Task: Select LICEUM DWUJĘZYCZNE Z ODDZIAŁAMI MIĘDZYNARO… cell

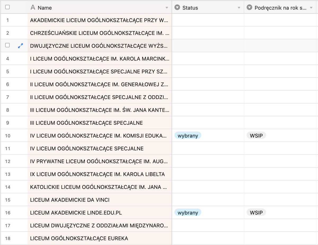Action: click(x=100, y=225)
